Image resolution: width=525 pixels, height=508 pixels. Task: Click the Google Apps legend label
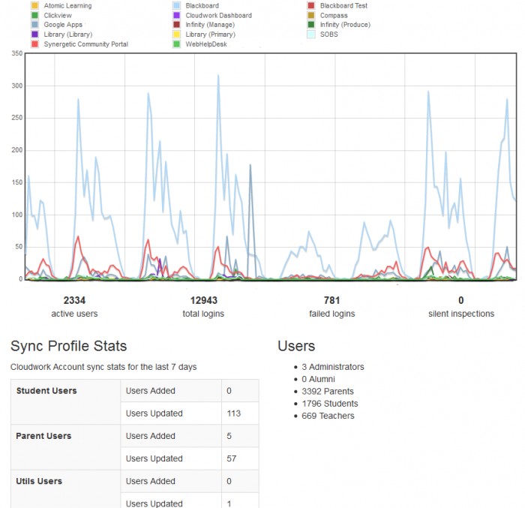(63, 25)
